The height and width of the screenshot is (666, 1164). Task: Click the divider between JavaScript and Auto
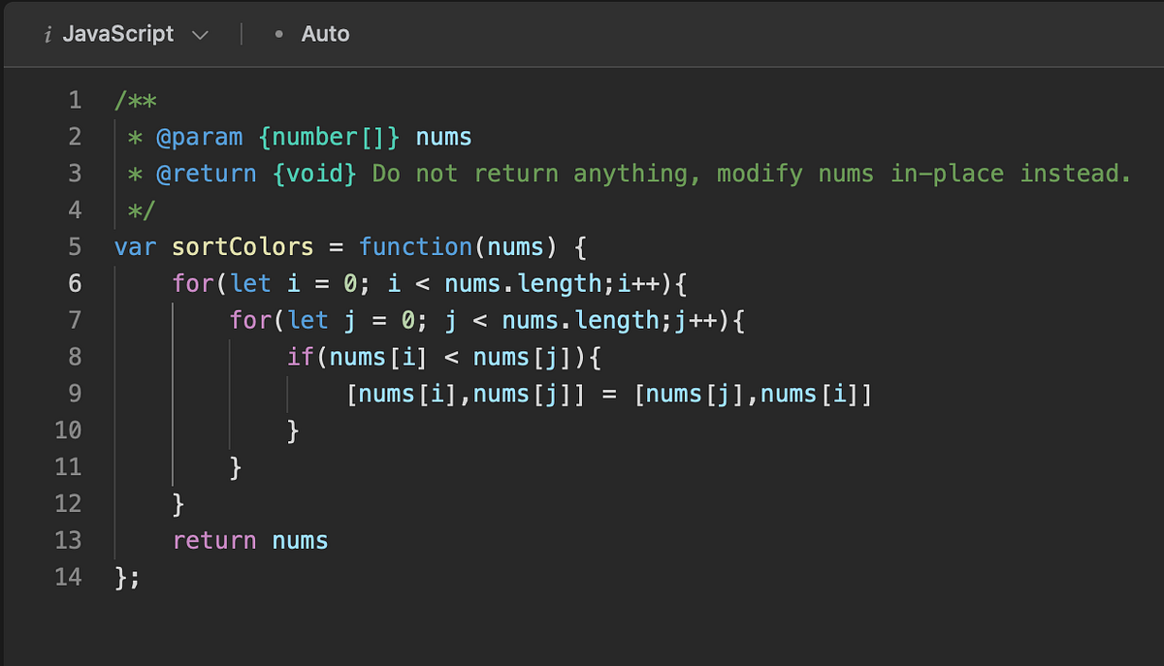[x=242, y=33]
